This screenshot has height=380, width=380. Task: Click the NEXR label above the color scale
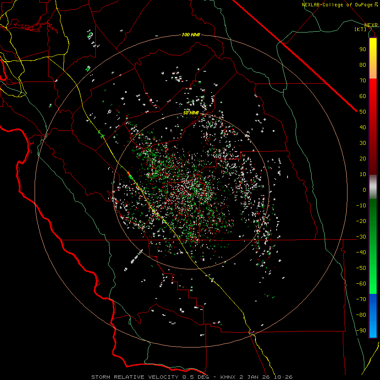point(371,25)
